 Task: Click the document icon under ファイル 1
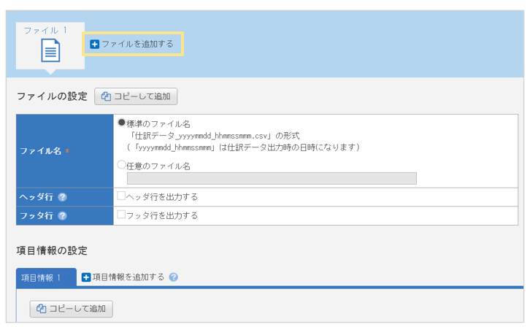pos(50,52)
